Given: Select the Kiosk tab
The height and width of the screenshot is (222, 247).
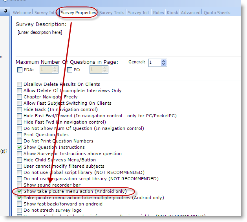Looking at the screenshot, I should point(172,13).
